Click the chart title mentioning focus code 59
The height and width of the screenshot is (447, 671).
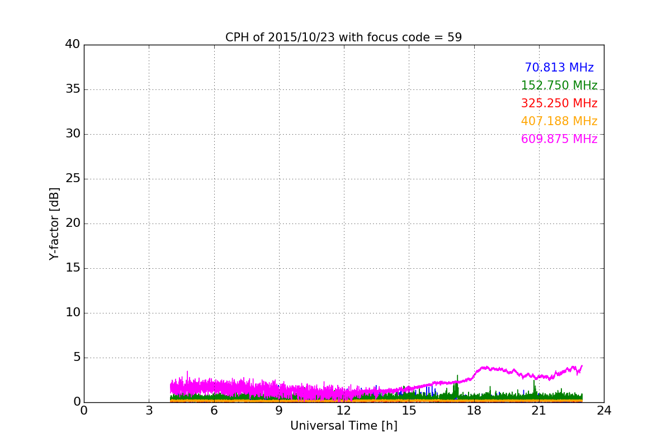(x=343, y=37)
